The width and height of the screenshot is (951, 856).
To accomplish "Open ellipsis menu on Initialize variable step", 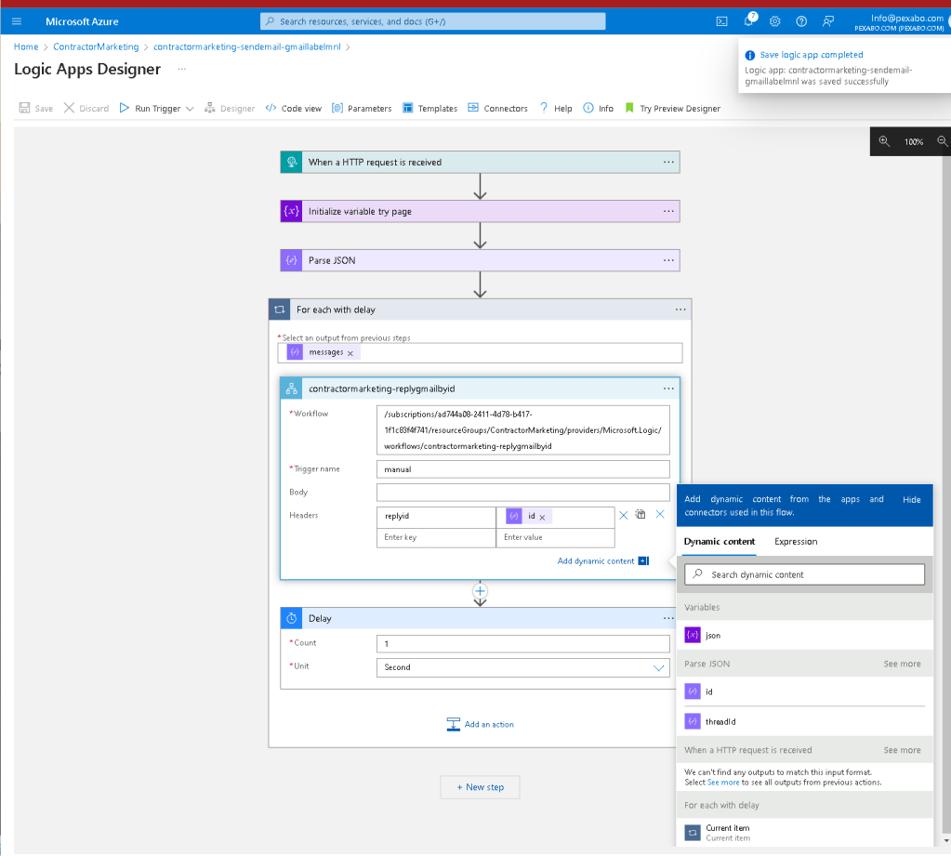I will point(668,211).
